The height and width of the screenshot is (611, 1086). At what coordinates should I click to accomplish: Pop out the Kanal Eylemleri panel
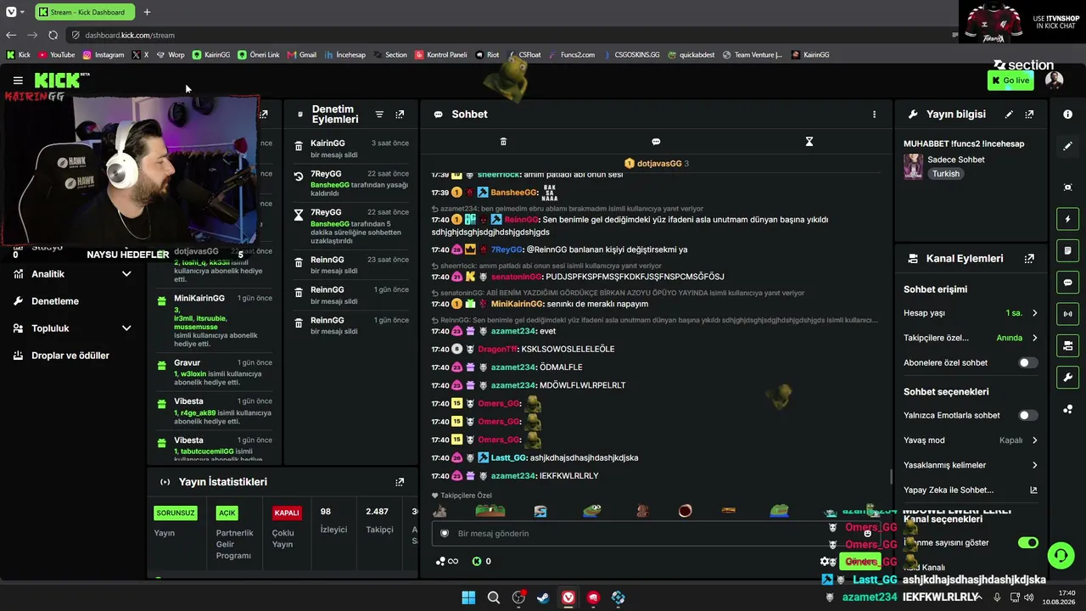tap(1029, 259)
